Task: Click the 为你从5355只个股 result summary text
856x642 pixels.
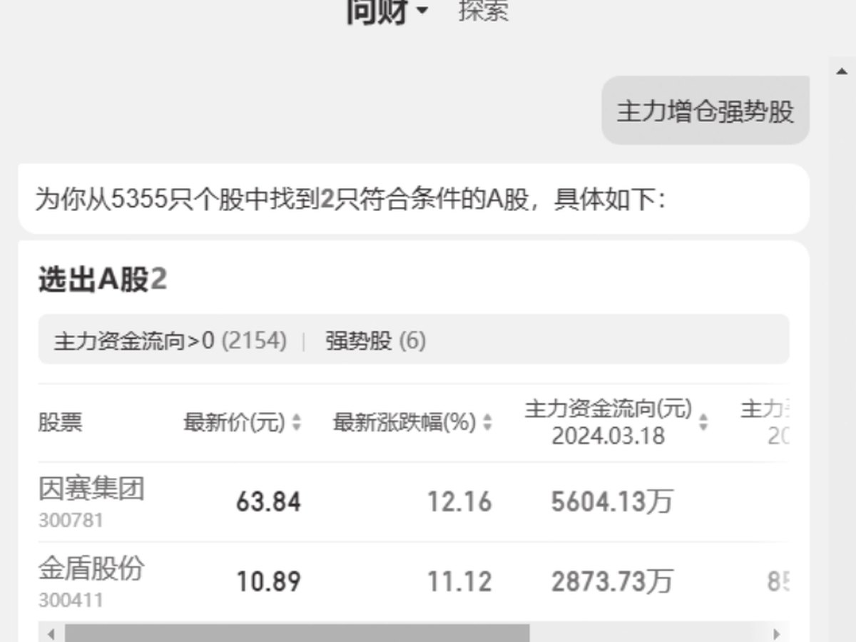Action: 350,199
